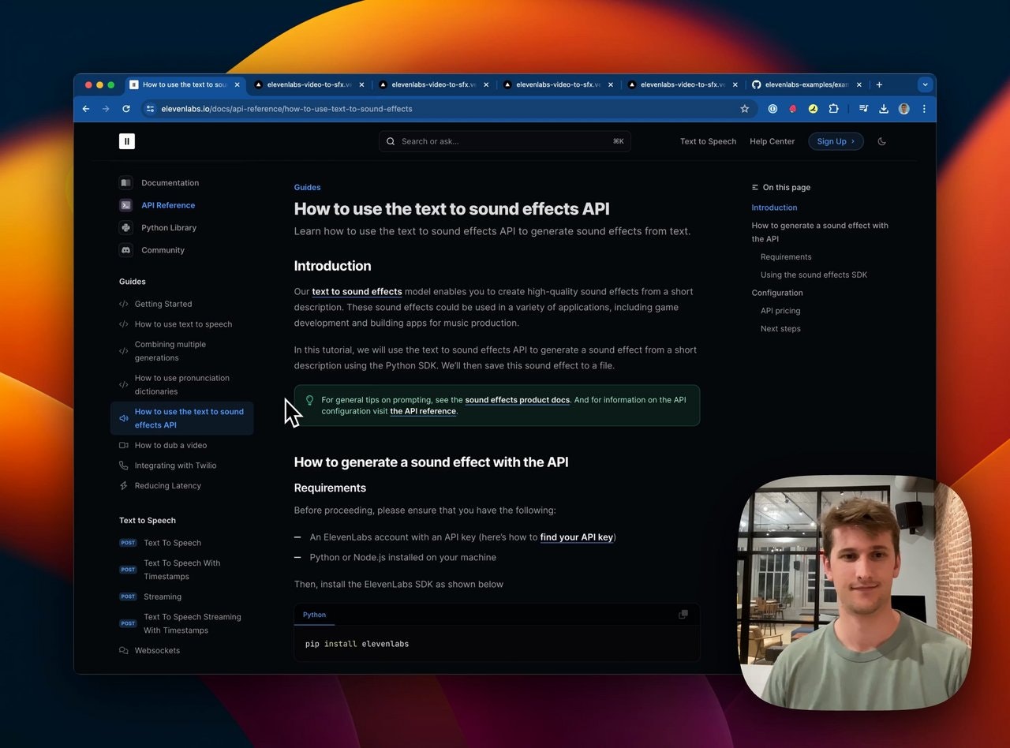Click the ElevenLabs logo icon
Viewport: 1010px width, 748px height.
coord(127,141)
